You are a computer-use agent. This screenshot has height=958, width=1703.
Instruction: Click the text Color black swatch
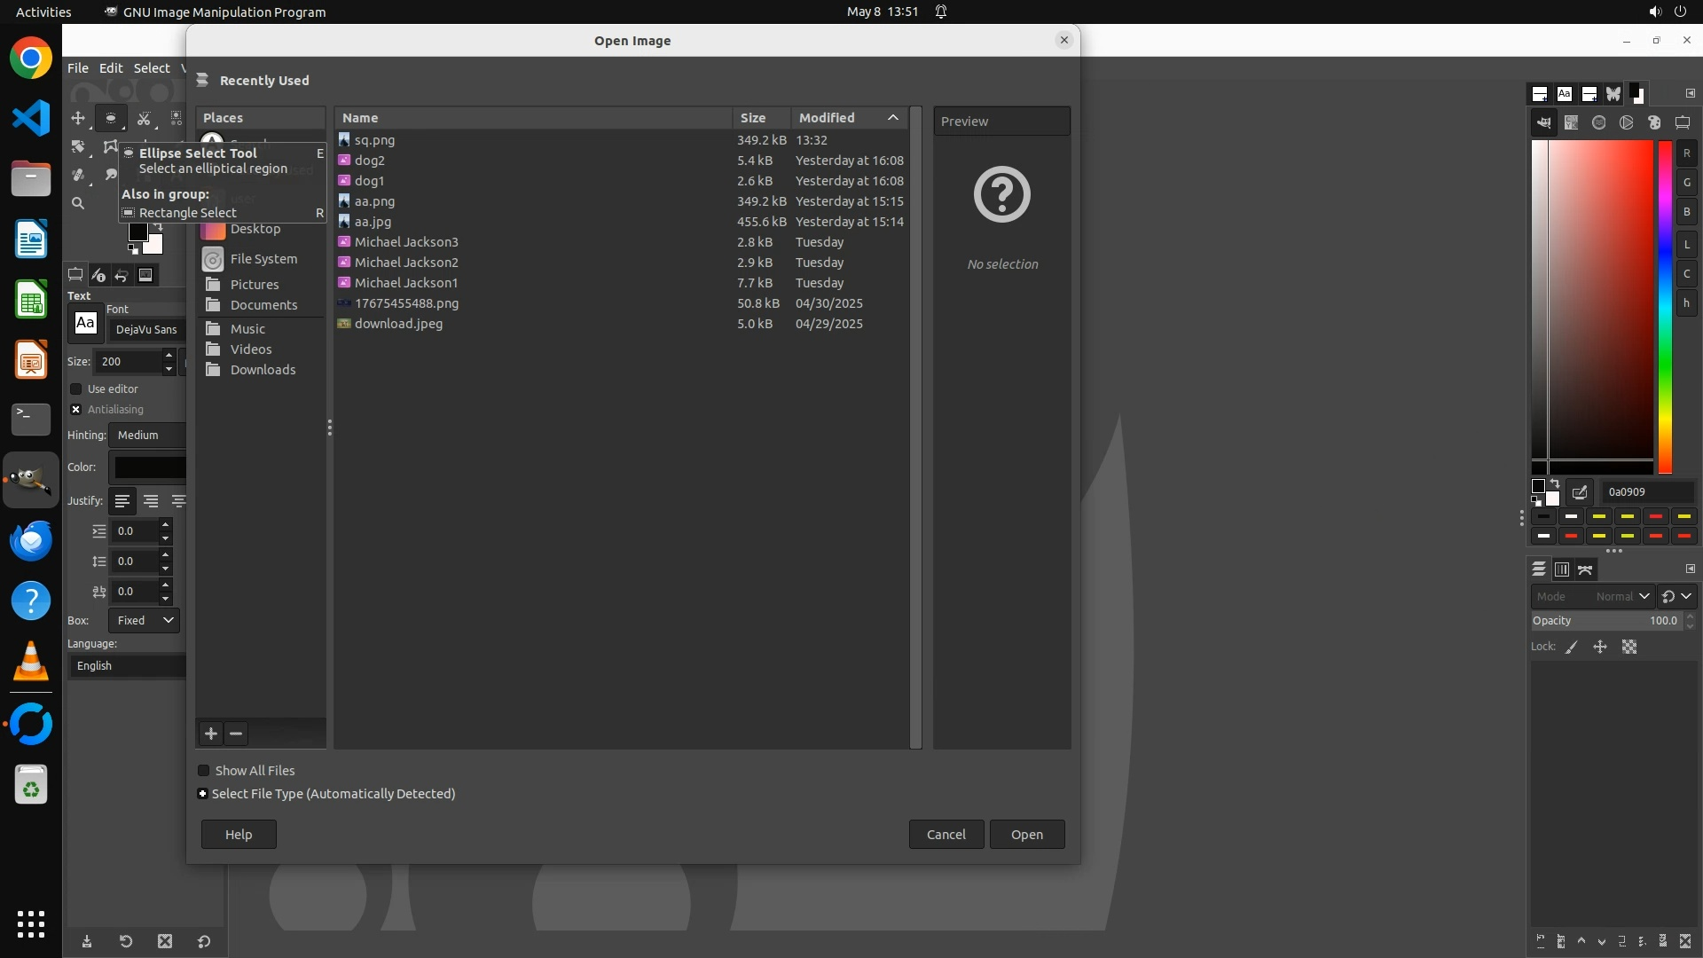[x=149, y=467]
